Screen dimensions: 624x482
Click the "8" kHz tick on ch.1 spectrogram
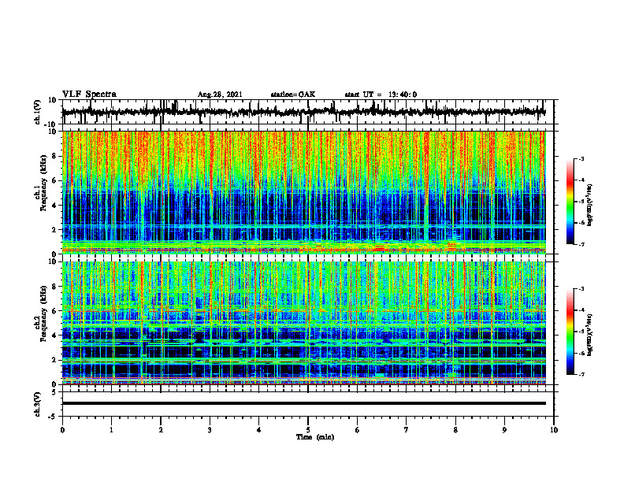point(55,156)
